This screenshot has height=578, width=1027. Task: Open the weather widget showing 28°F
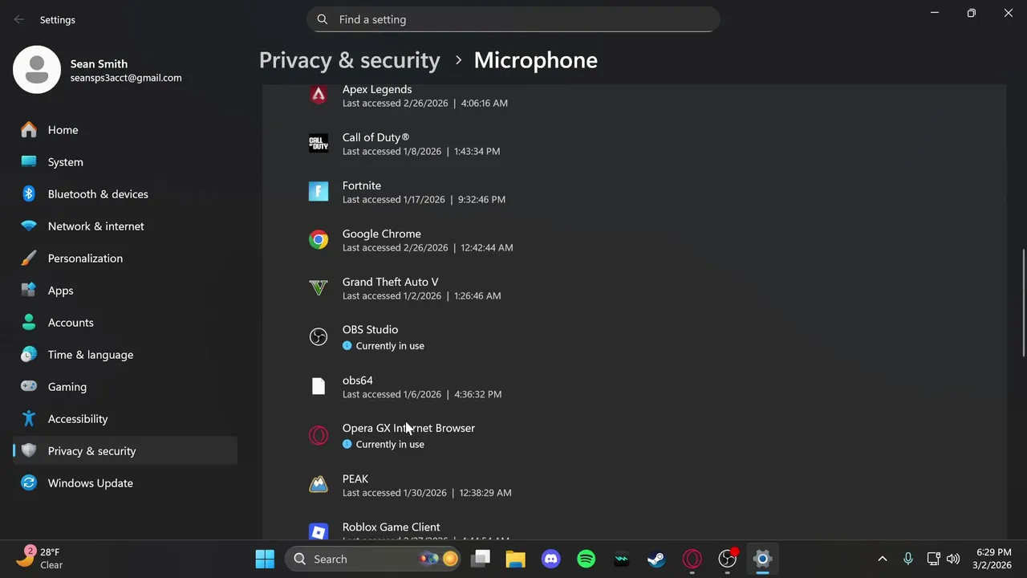39,558
